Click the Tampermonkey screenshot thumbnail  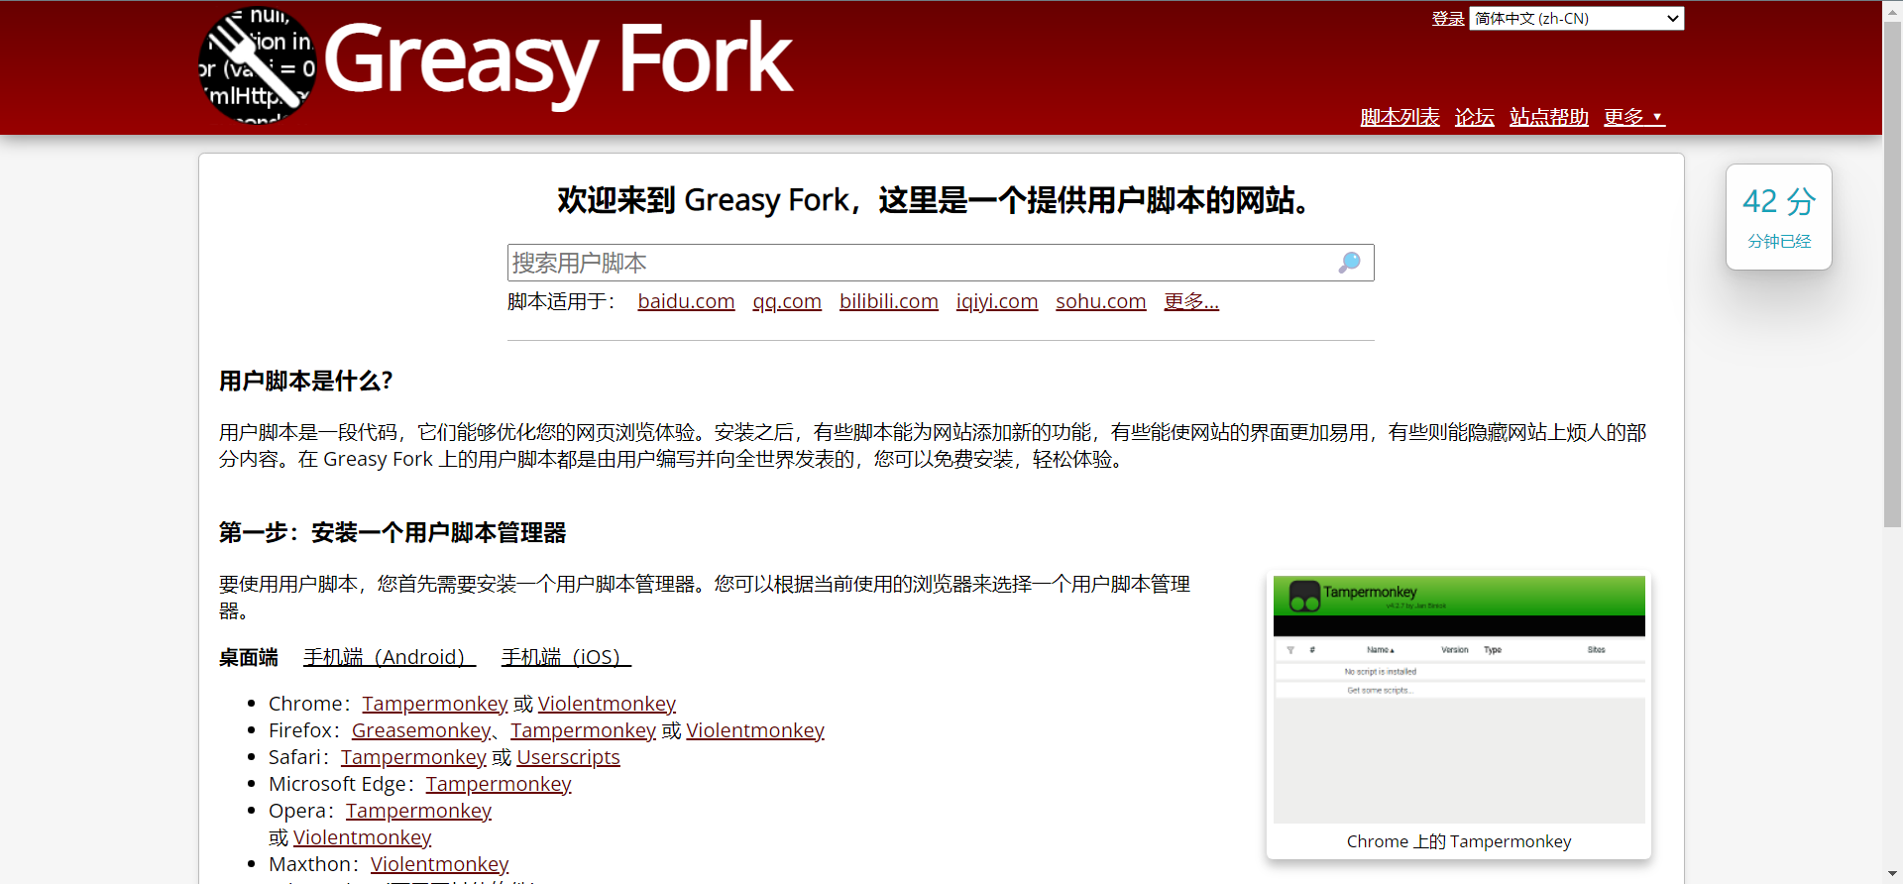coord(1458,700)
